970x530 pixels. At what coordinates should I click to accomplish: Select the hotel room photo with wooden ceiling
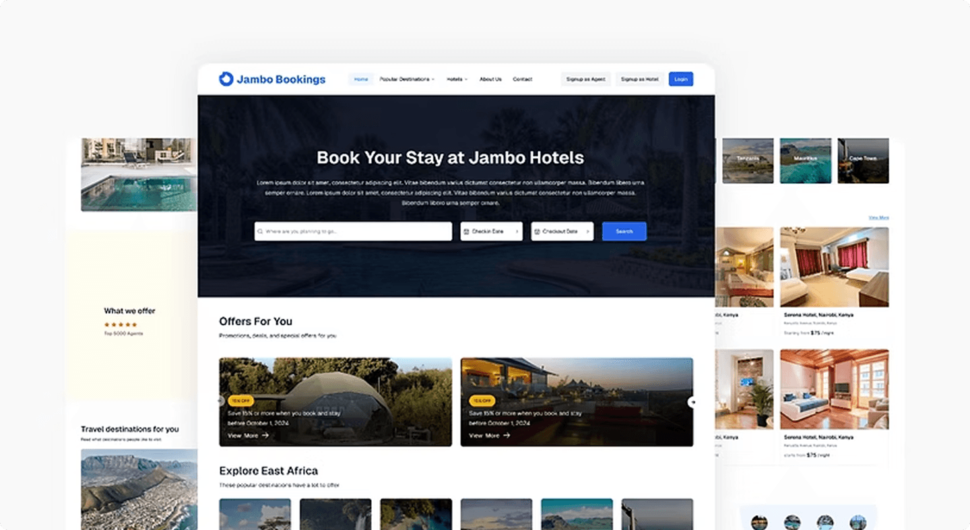pos(835,389)
